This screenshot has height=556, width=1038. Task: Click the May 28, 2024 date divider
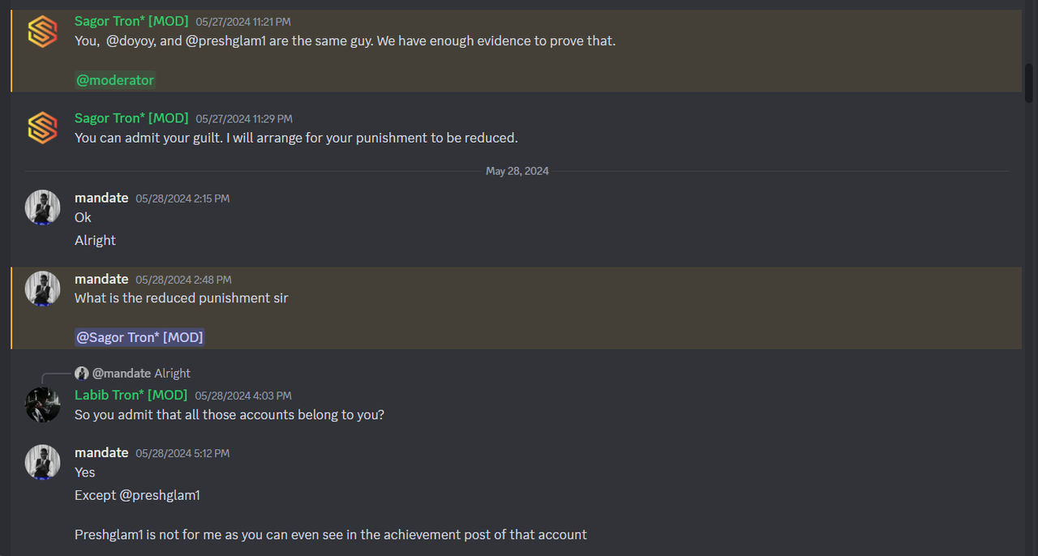(x=517, y=171)
